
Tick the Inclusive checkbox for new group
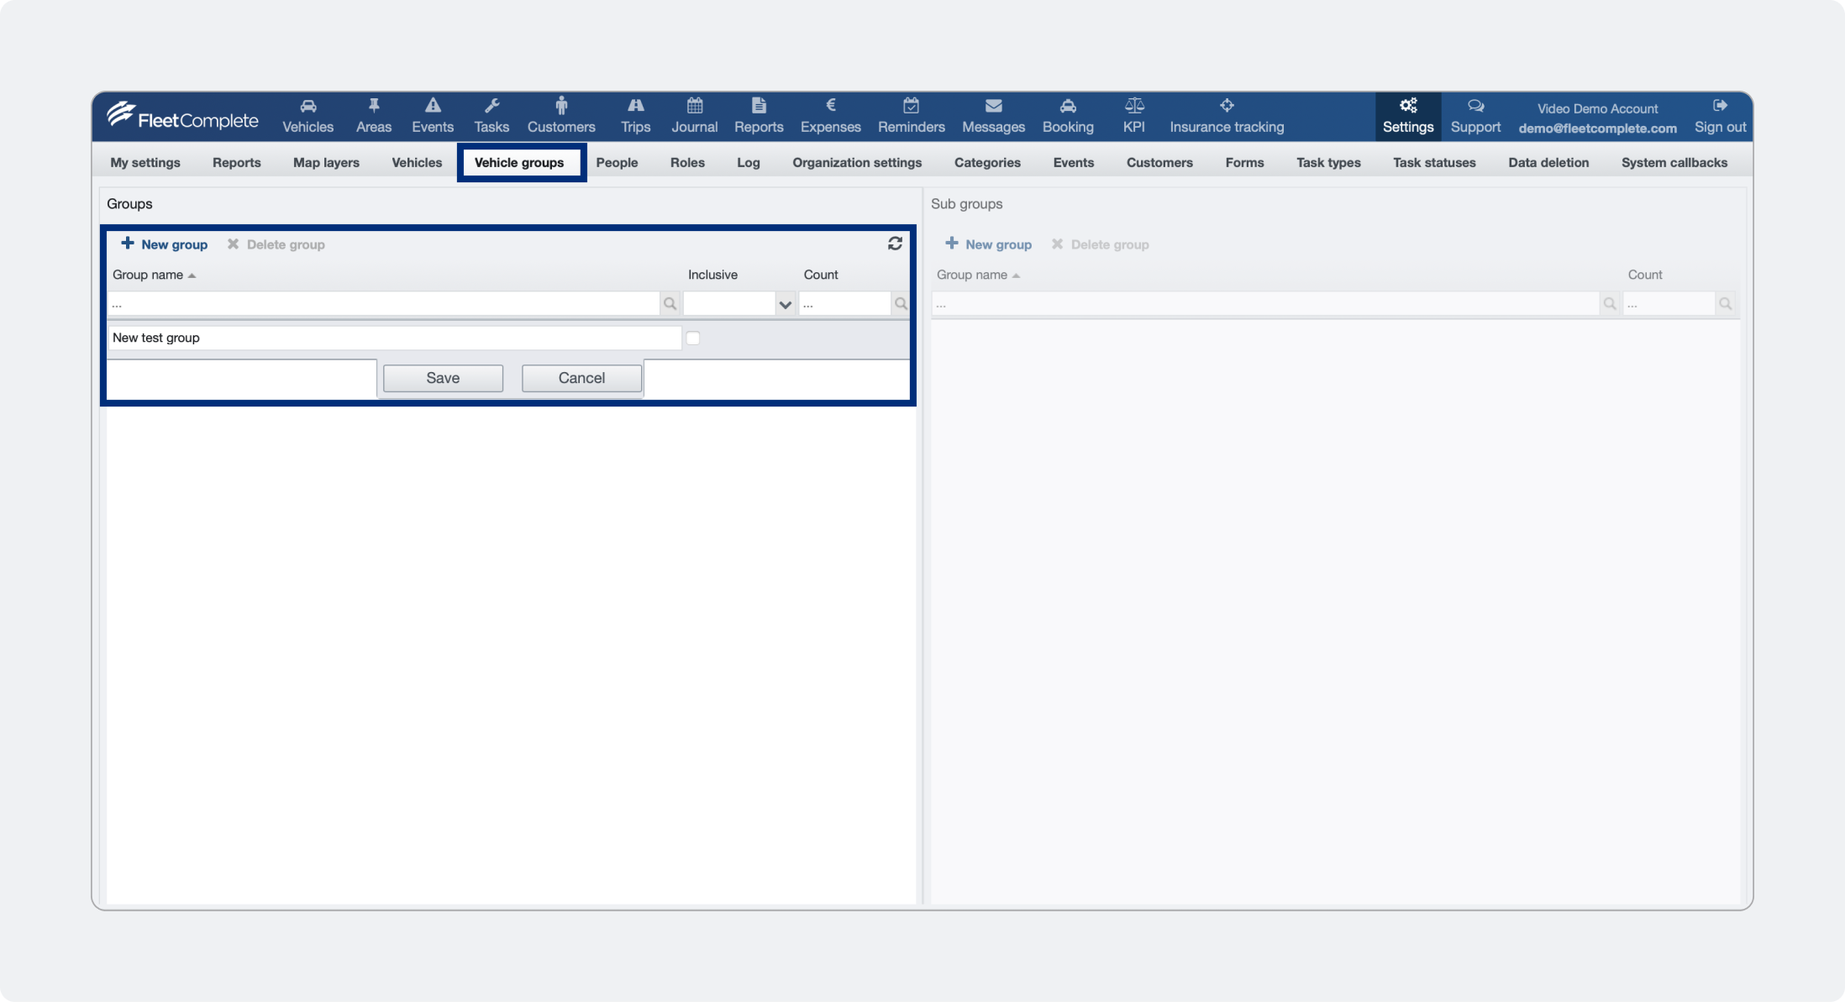pos(693,338)
